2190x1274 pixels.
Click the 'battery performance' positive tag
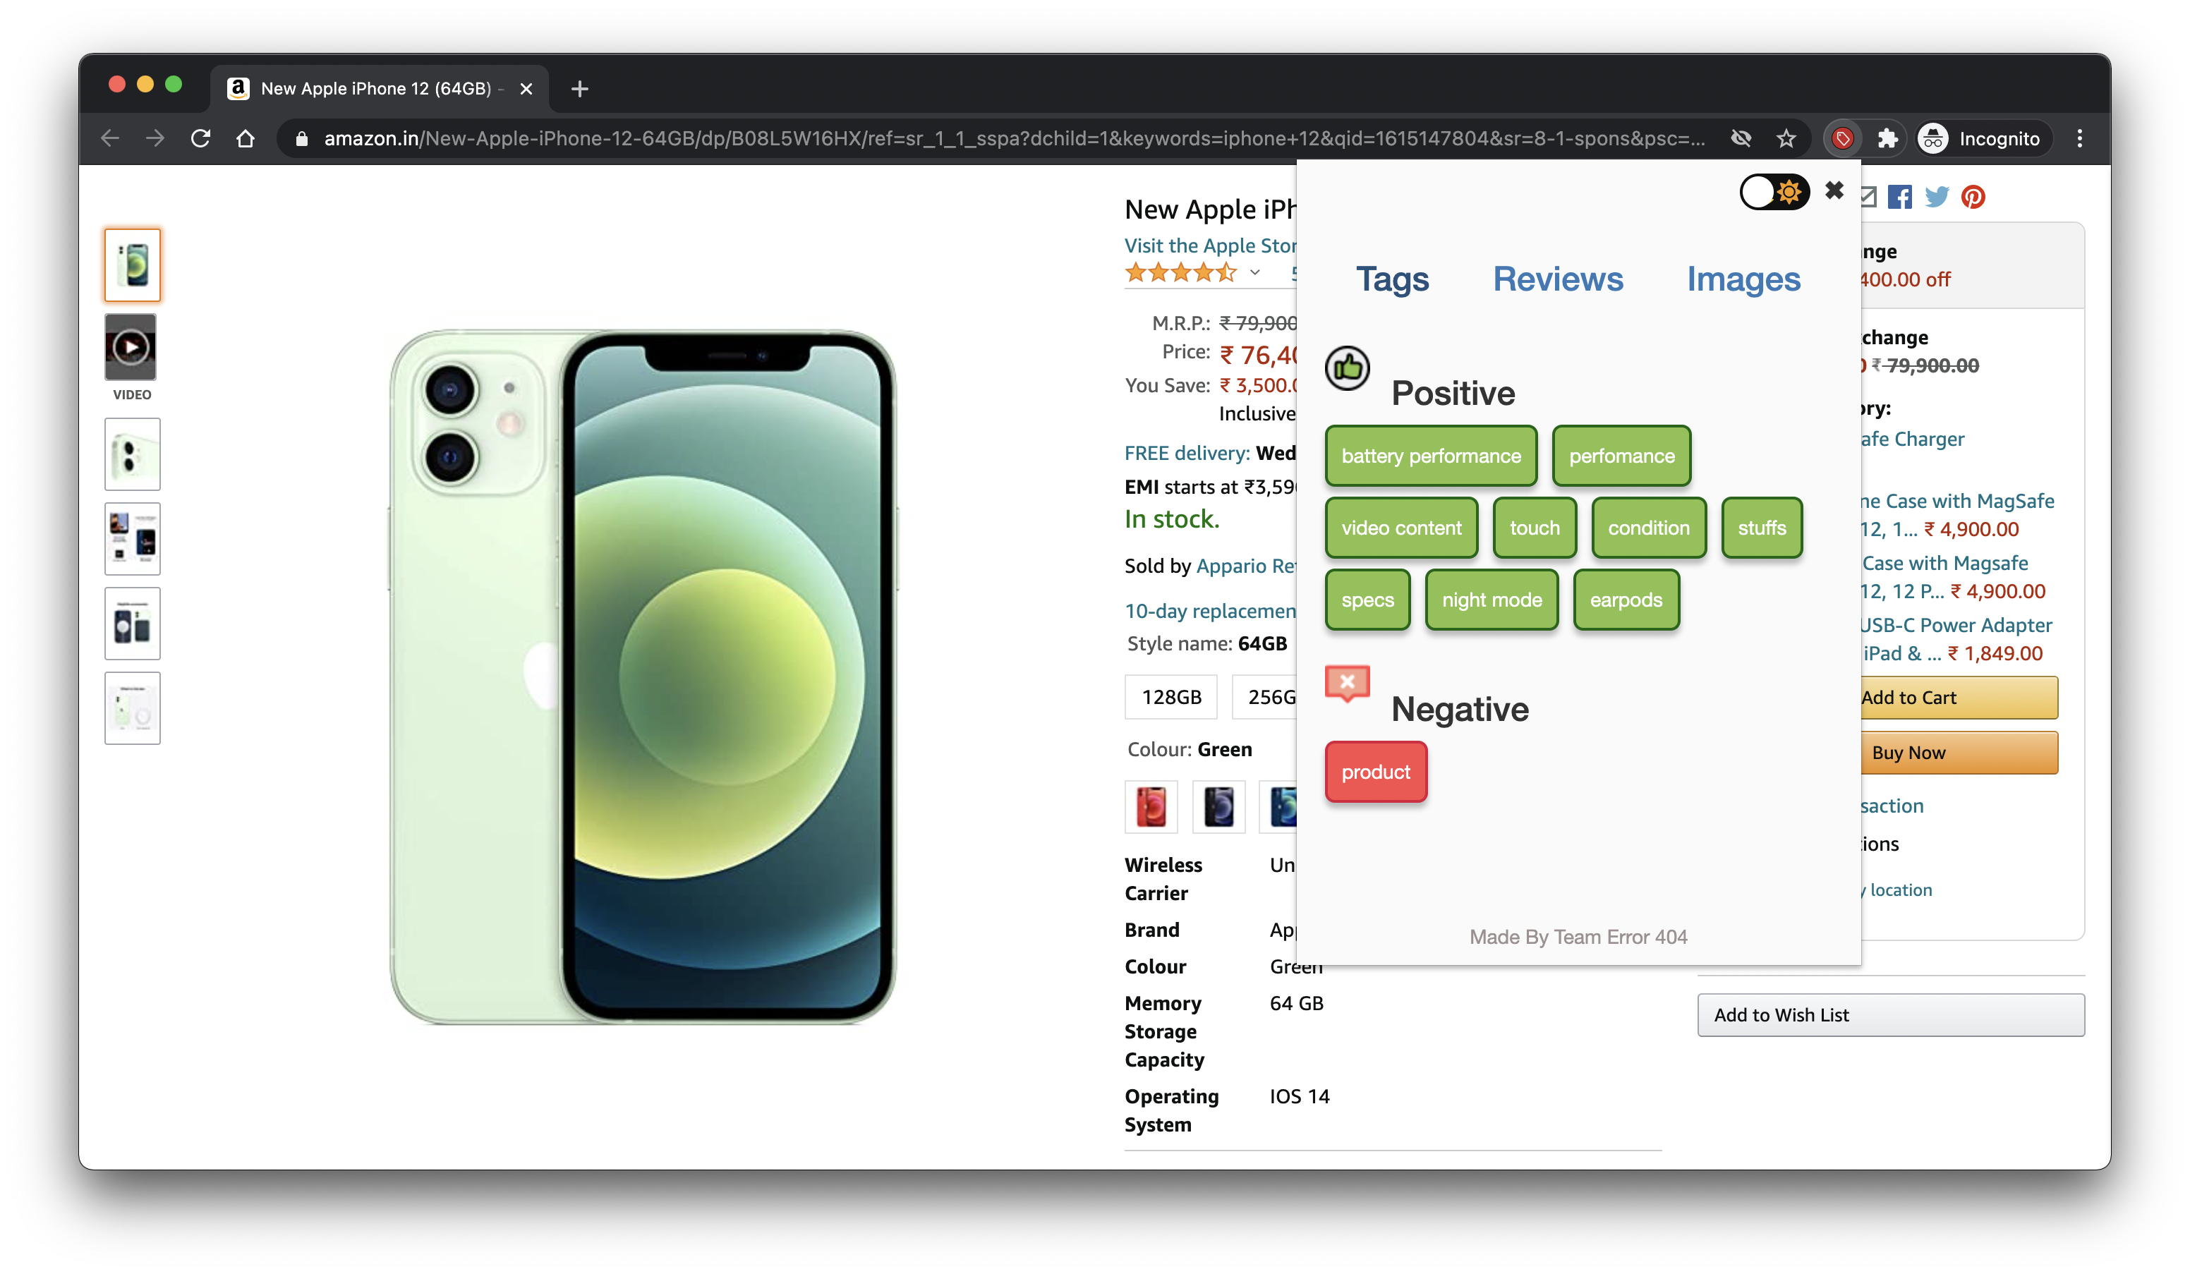pyautogui.click(x=1430, y=456)
